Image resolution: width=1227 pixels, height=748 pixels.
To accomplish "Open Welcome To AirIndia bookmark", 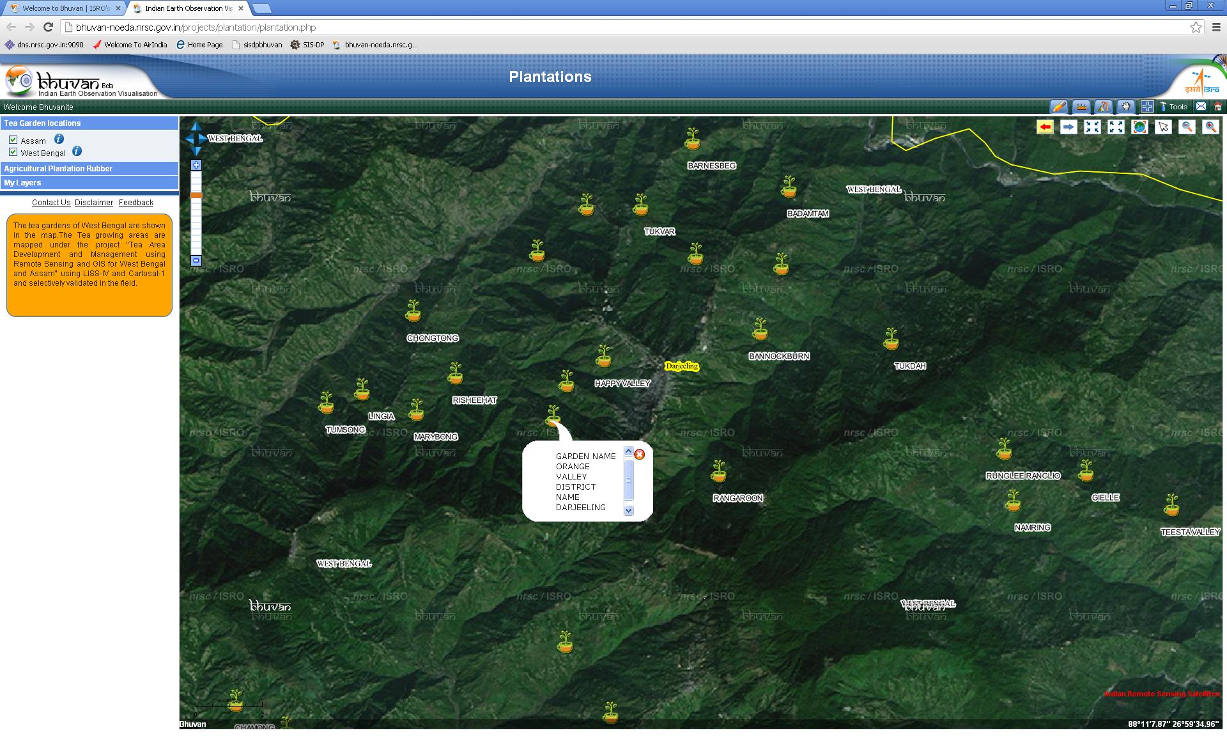I will point(130,45).
